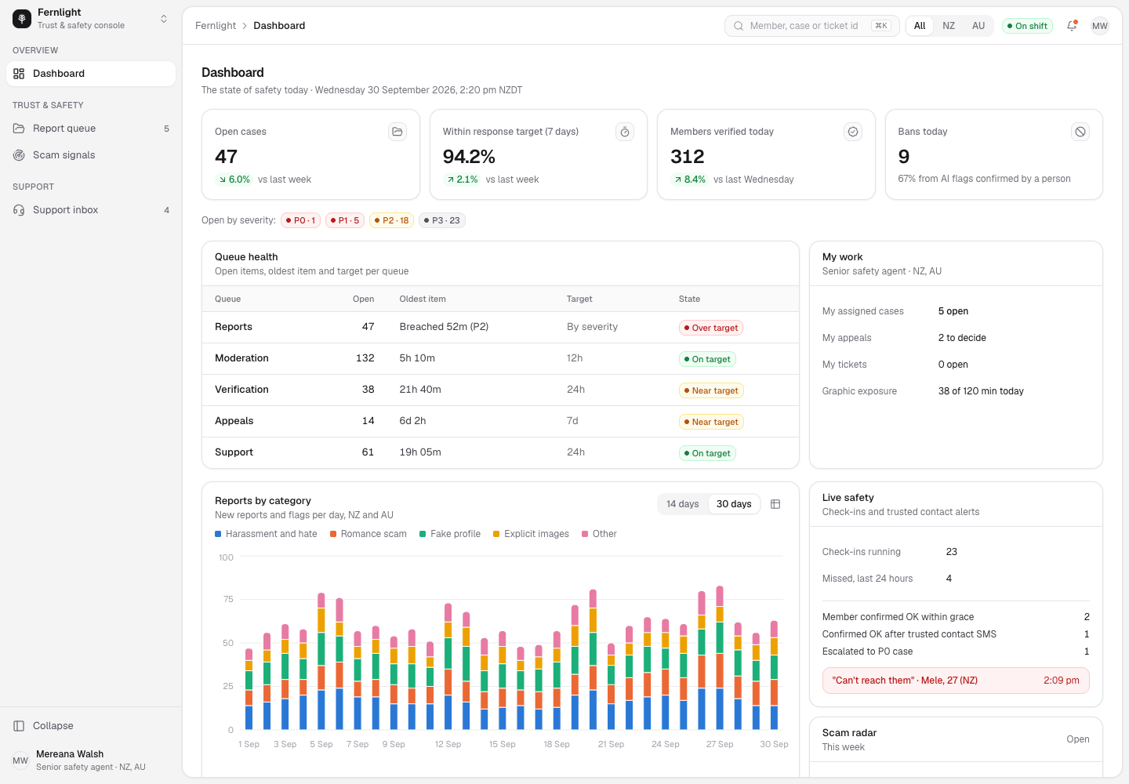This screenshot has height=784, width=1129.
Task: Open Mereana Walsh profile in sidebar
Action: [x=91, y=760]
